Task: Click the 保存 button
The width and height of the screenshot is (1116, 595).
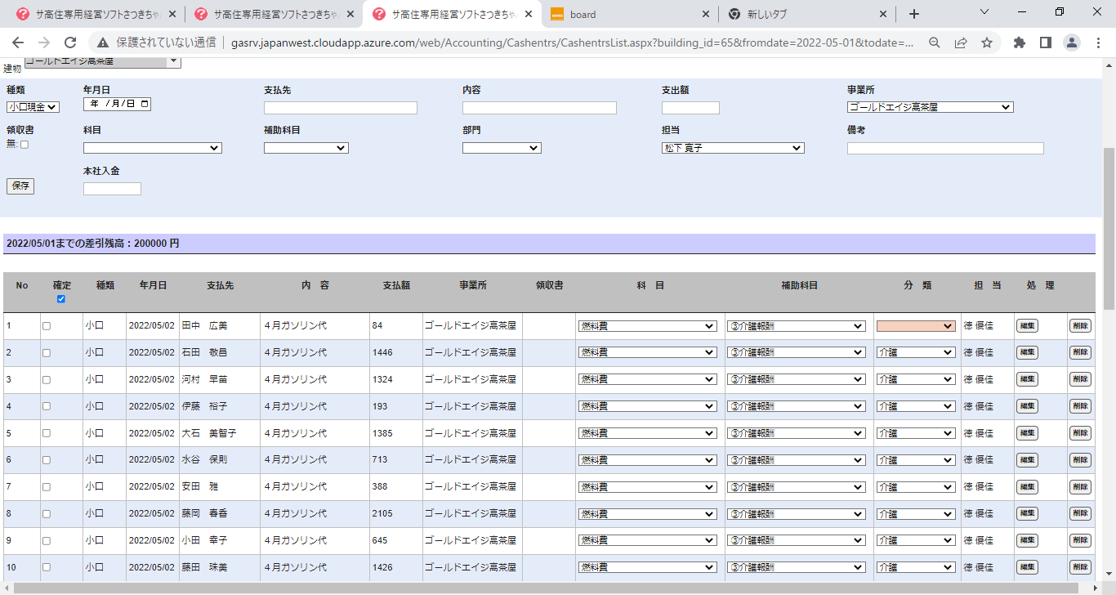Action: (20, 186)
